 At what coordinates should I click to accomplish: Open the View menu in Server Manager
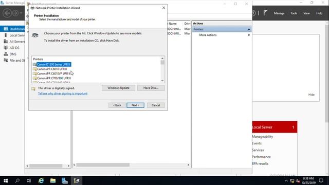tap(306, 13)
